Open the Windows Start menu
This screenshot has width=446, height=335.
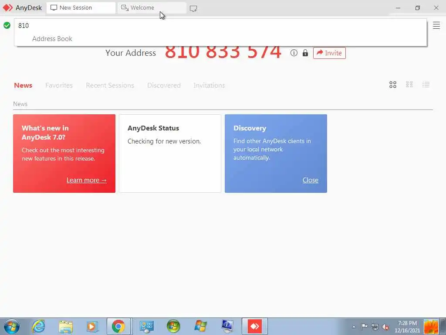12,326
